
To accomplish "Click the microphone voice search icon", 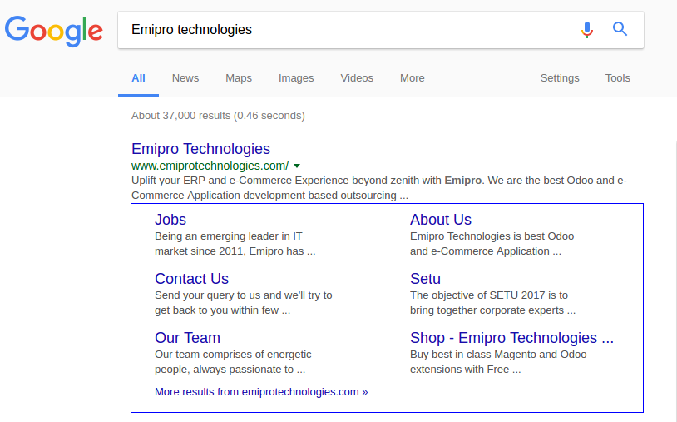I will point(587,30).
